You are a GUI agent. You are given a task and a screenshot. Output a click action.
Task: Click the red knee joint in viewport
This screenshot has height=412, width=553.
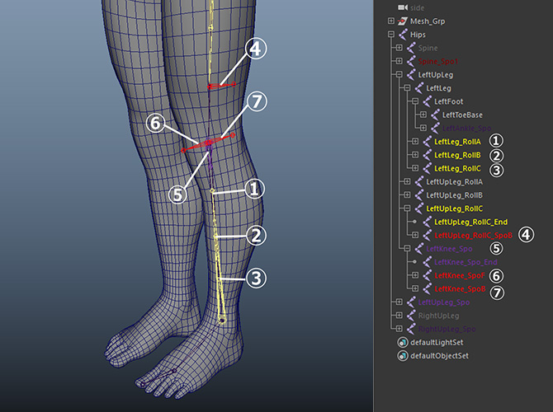point(208,143)
